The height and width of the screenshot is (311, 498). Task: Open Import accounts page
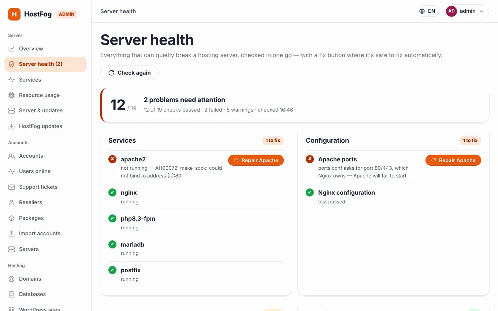coord(45,233)
